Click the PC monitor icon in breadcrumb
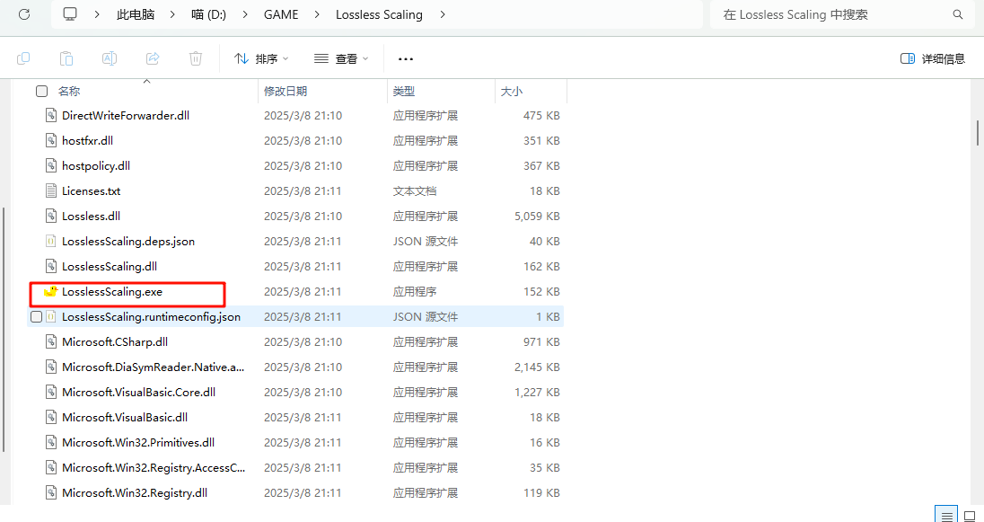Screen dimensions: 984x522 click(70, 13)
